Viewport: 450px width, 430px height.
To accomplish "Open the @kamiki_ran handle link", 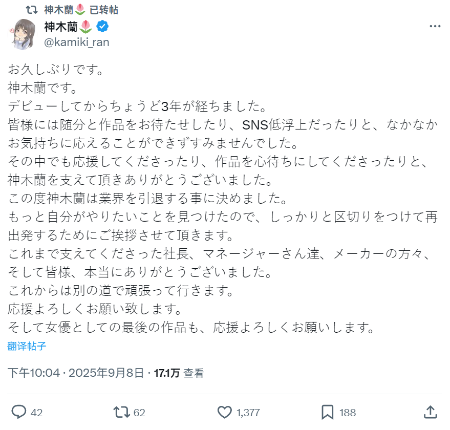I will point(77,42).
